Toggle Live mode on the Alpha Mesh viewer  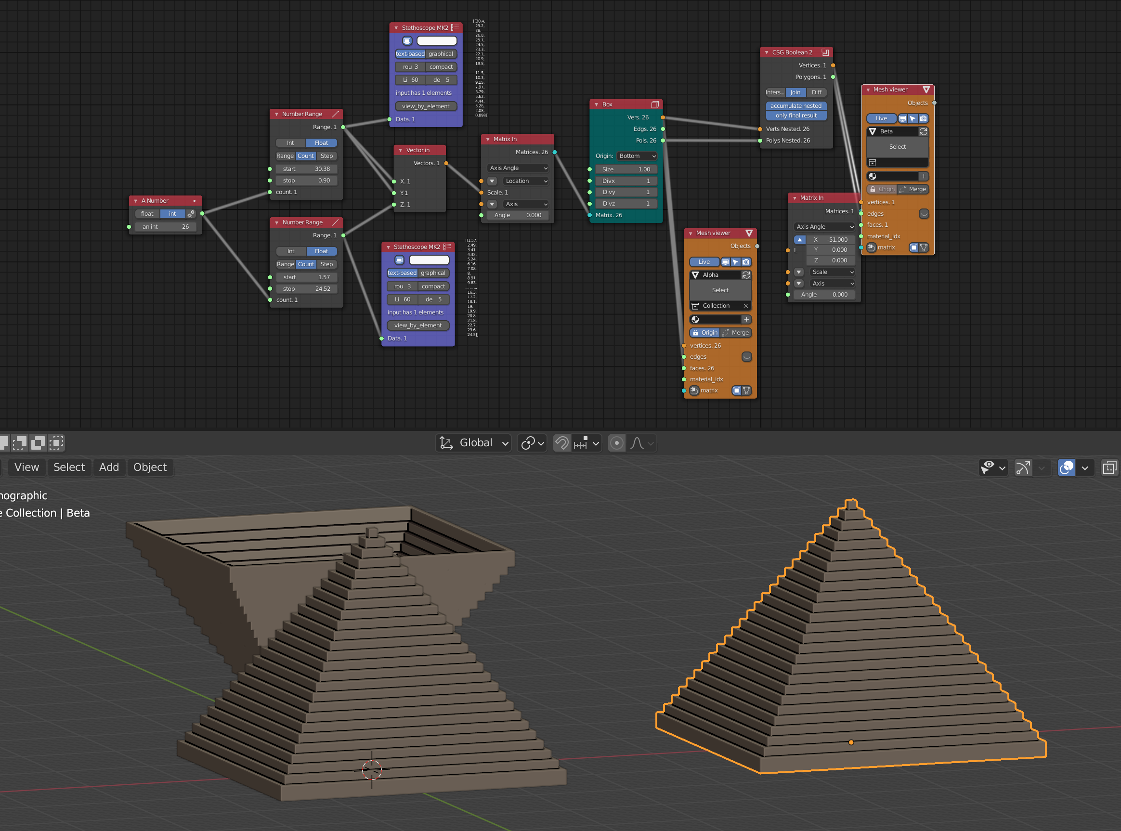[x=704, y=261]
